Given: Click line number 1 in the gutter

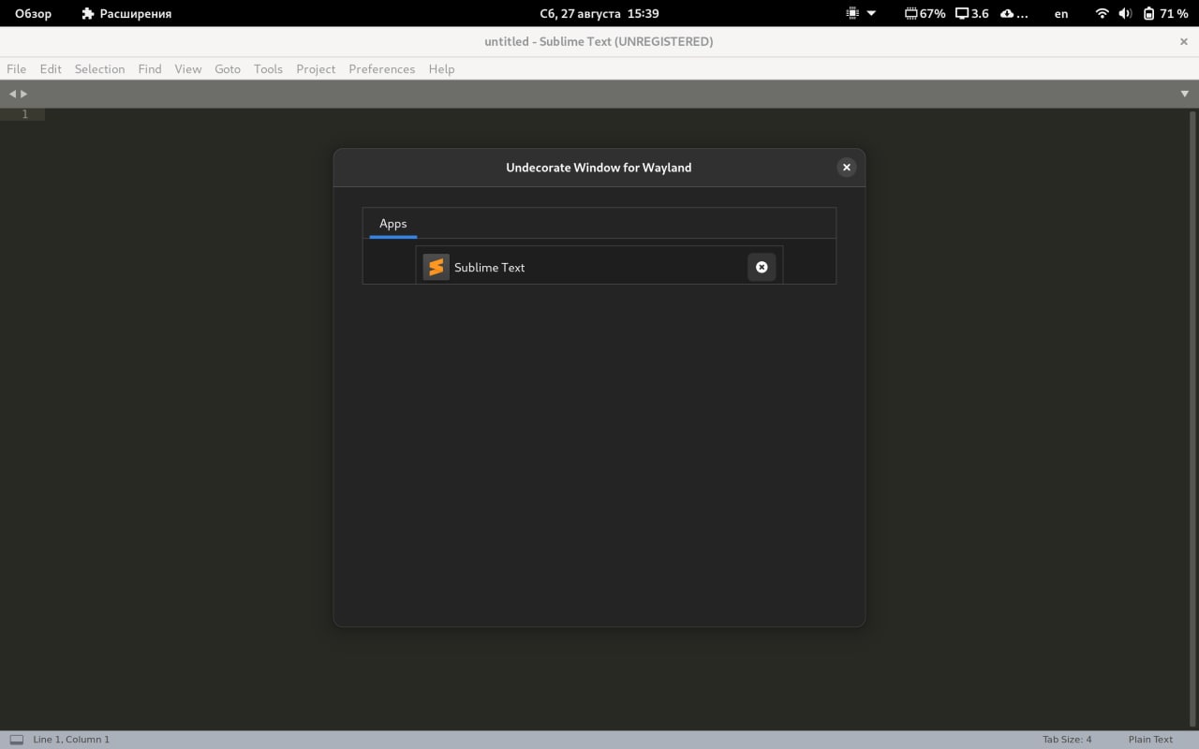Looking at the screenshot, I should (x=25, y=114).
